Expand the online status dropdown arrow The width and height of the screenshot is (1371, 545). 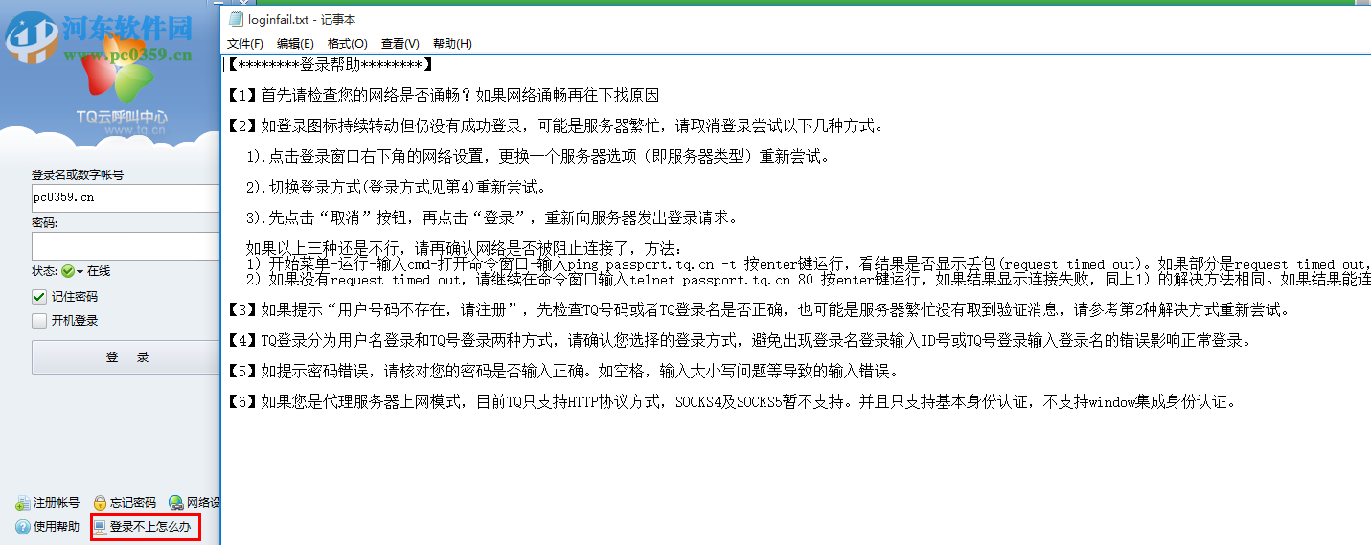[x=80, y=272]
